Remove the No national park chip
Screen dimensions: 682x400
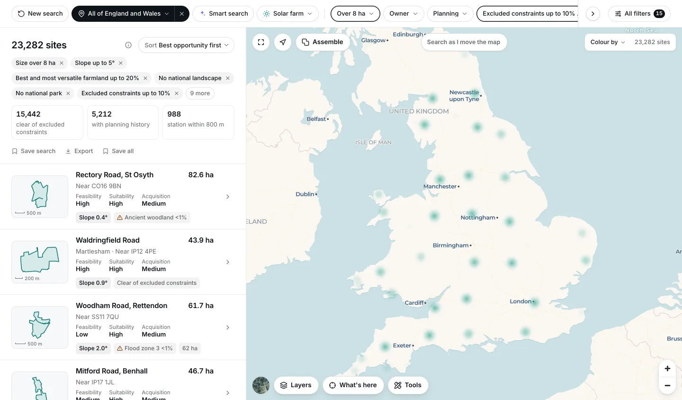tap(68, 93)
